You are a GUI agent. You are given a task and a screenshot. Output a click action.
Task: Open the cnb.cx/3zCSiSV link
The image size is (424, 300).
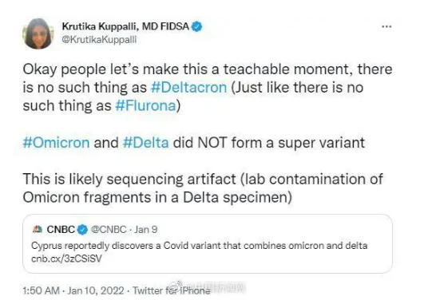coord(66,259)
